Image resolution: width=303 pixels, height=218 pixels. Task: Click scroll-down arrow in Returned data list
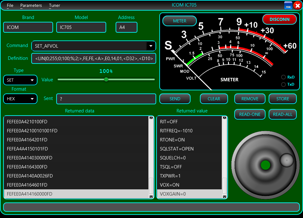tap(151, 197)
